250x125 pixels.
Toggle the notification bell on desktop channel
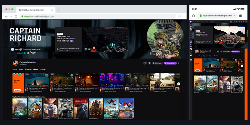[149, 63]
